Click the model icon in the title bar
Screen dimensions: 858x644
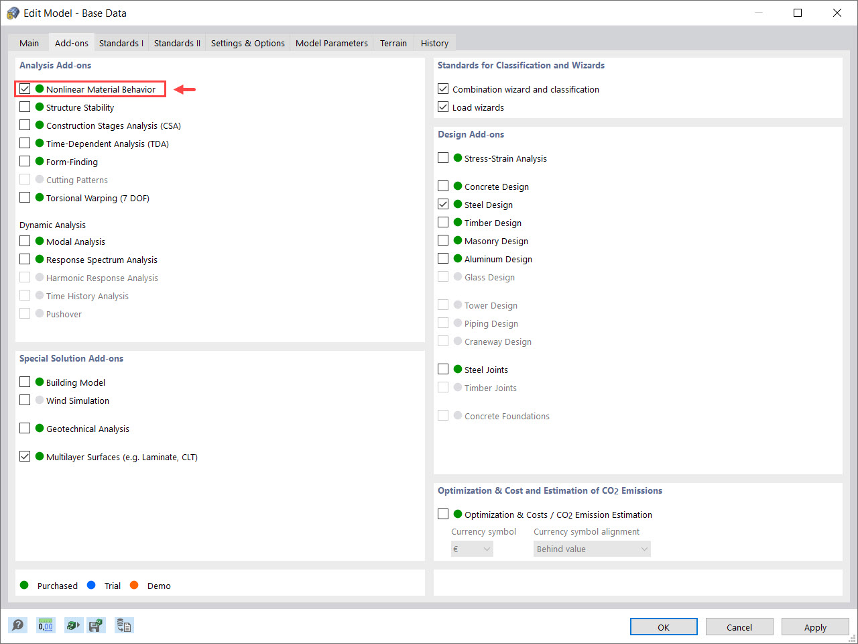point(12,12)
